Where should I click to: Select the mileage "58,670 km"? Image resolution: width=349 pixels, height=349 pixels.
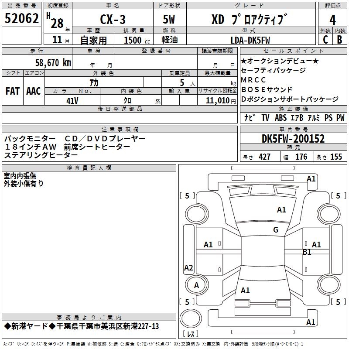(53, 62)
